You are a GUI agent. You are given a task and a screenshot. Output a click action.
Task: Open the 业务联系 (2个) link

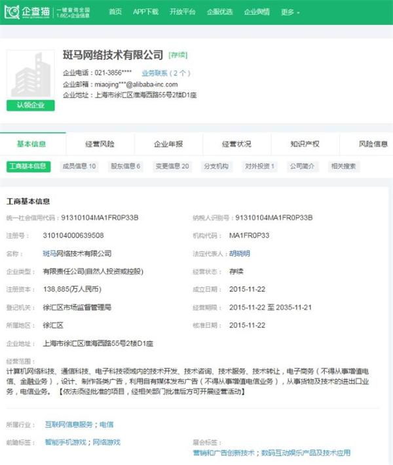(166, 73)
